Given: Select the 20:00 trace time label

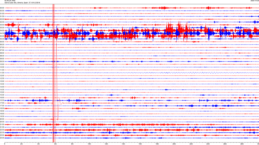Looking at the screenshot, I should 2,119.
